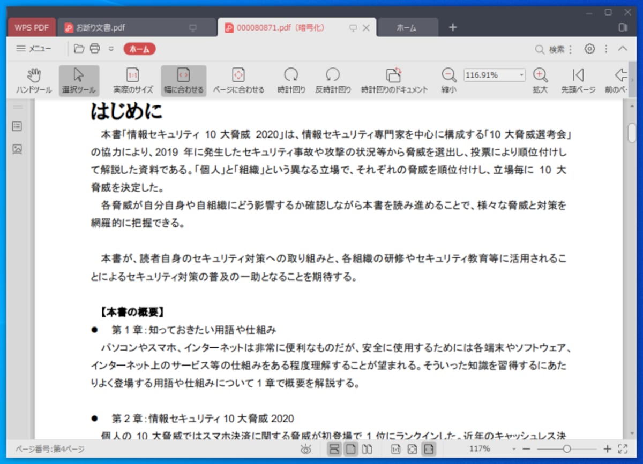Expand the toolbar overflow arrow at right edge
This screenshot has height=464, width=643.
(x=632, y=81)
